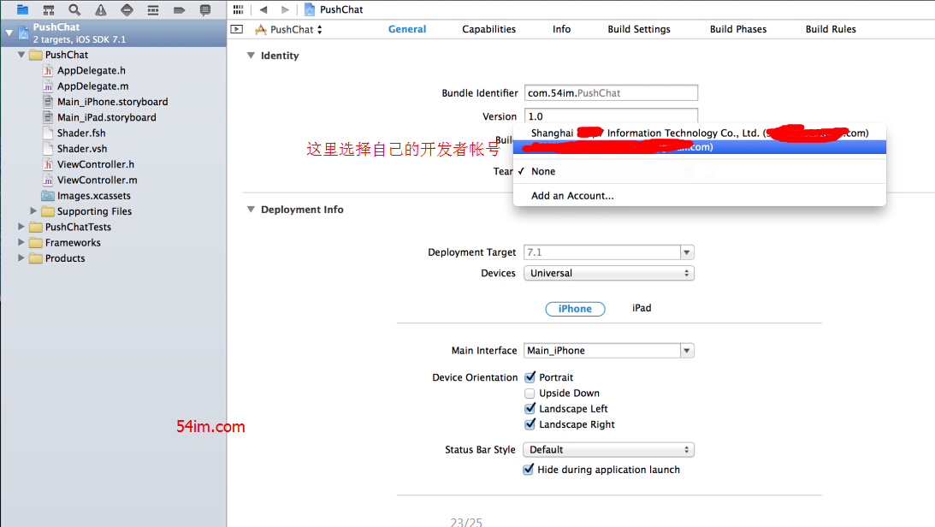
Task: Open the Status Bar Style dropdown
Action: pos(609,450)
